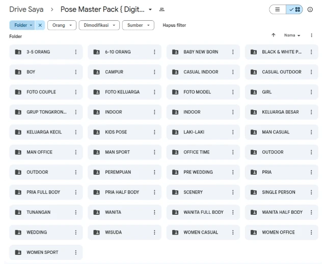Open more actions for MAN OFFICE

[x=76, y=152]
